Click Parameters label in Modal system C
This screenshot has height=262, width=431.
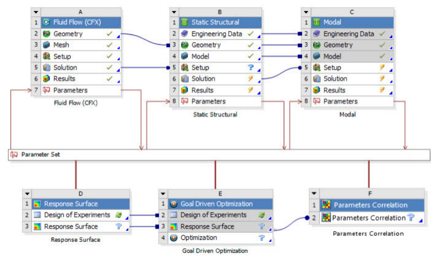click(341, 102)
